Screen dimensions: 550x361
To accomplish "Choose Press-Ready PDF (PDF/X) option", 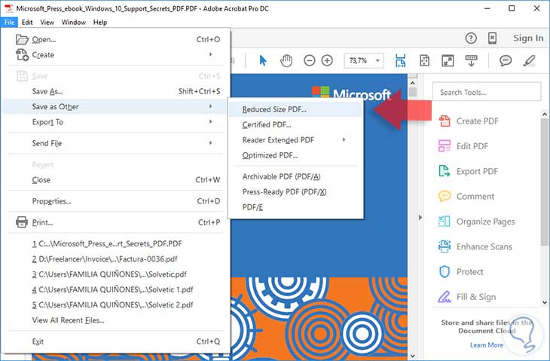I will point(295,192).
